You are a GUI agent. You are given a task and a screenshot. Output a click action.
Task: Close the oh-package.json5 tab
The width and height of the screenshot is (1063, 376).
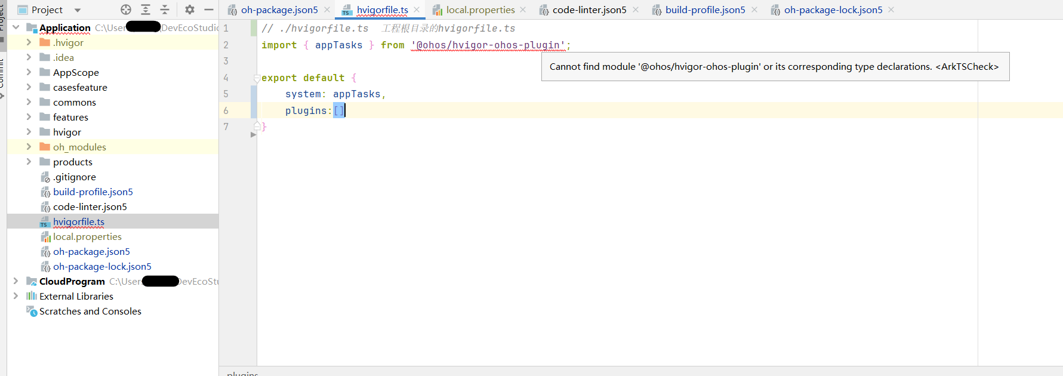tap(327, 10)
